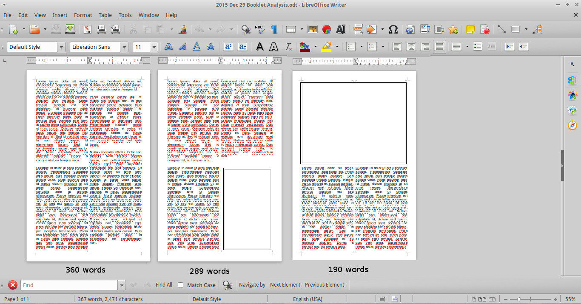Toggle Formatting Marks (pilcrow) on or off
This screenshot has width=581, height=304.
tap(274, 29)
